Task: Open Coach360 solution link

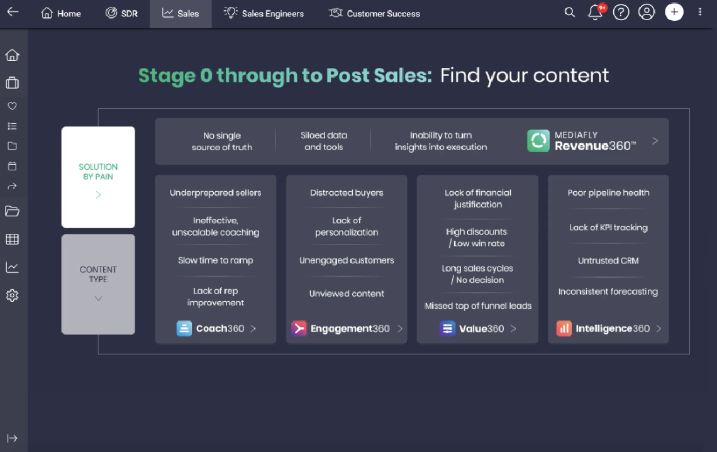Action: [215, 328]
